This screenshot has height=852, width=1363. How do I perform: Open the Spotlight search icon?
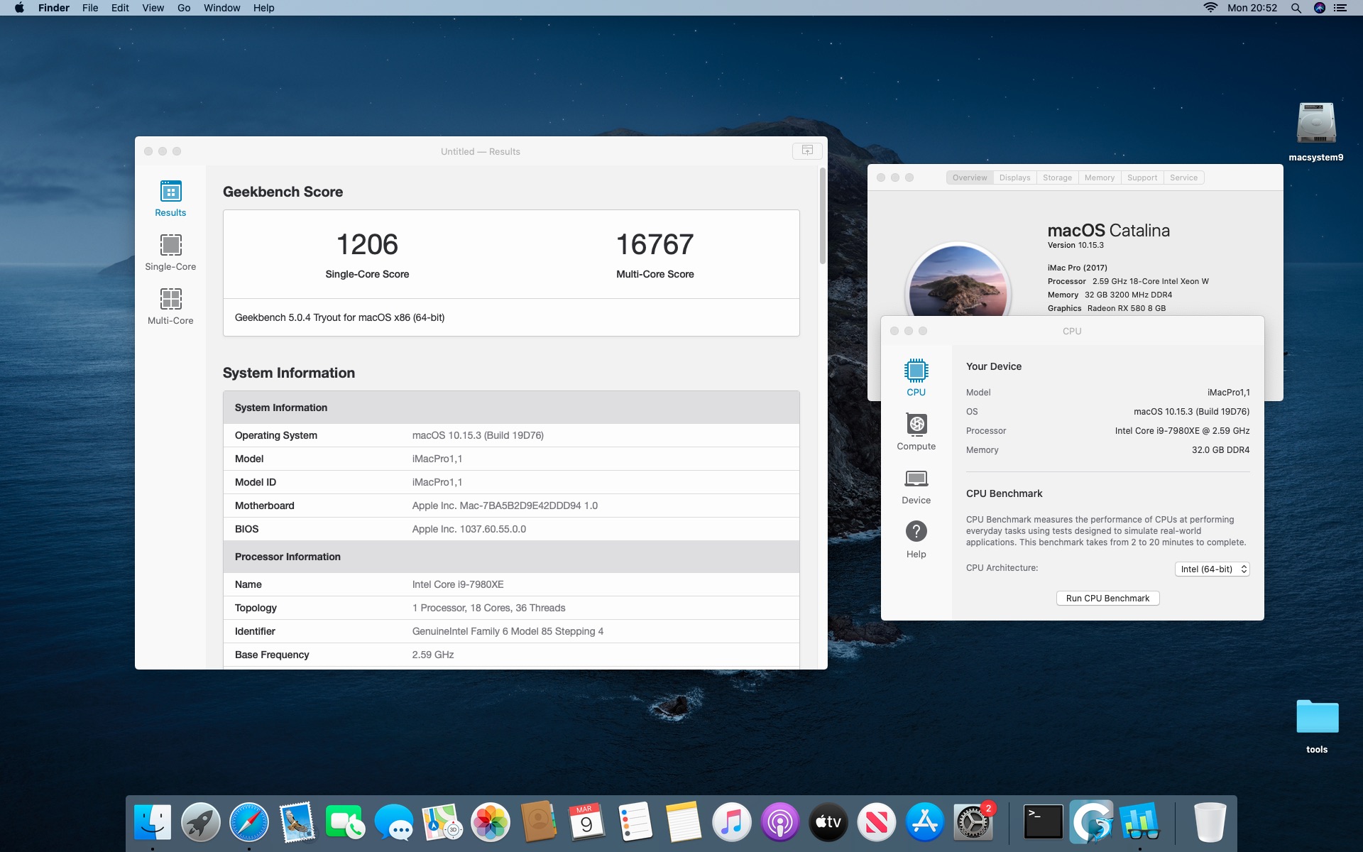click(1296, 8)
